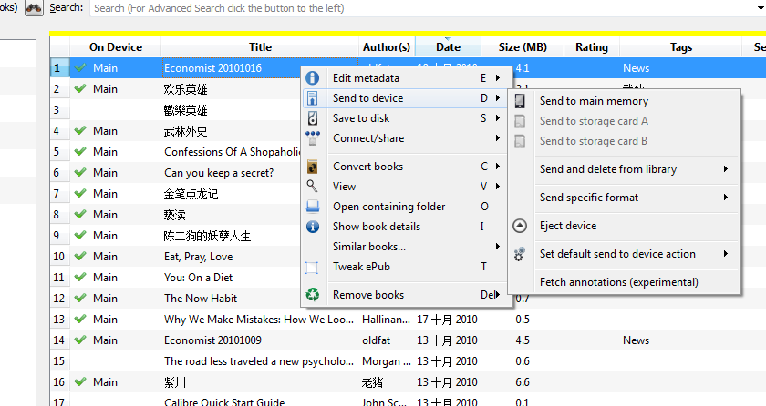
Task: Select Save to disk menu entry
Action: (406, 118)
